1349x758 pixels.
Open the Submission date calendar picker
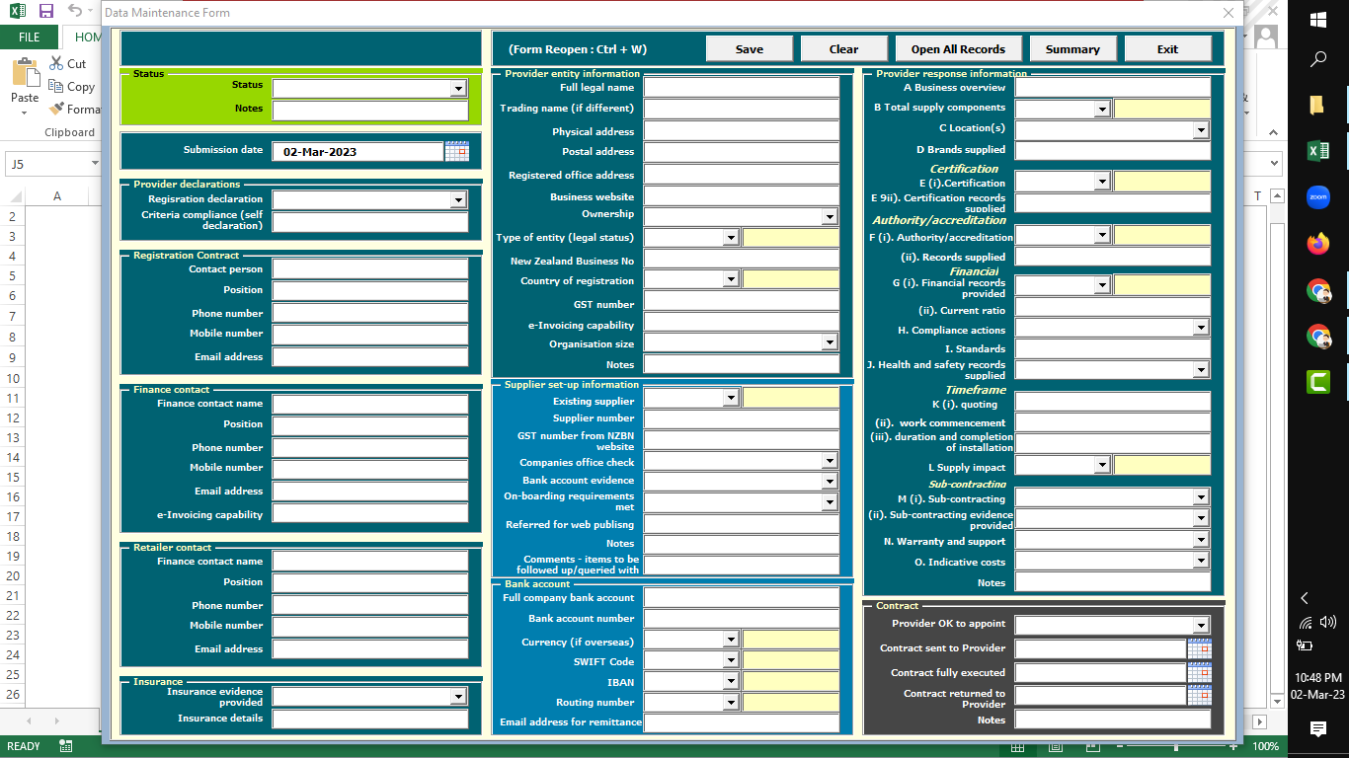456,151
